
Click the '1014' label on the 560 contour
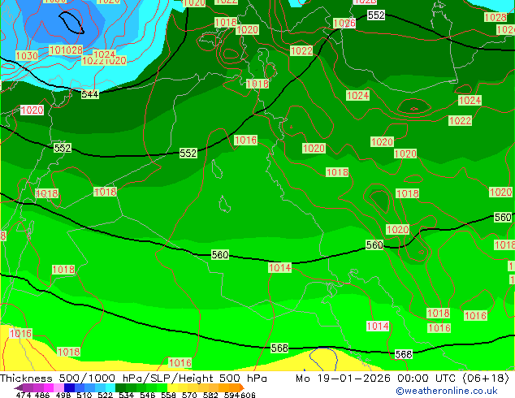279,267
